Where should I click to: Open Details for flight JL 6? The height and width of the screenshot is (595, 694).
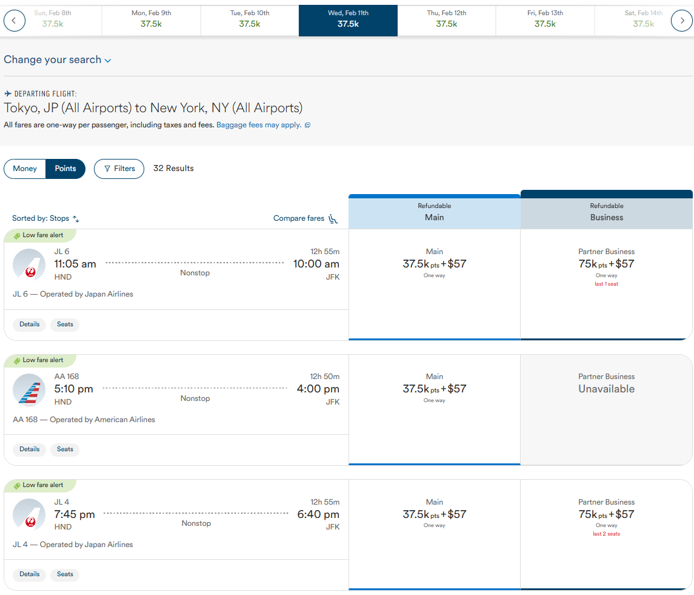pyautogui.click(x=29, y=324)
